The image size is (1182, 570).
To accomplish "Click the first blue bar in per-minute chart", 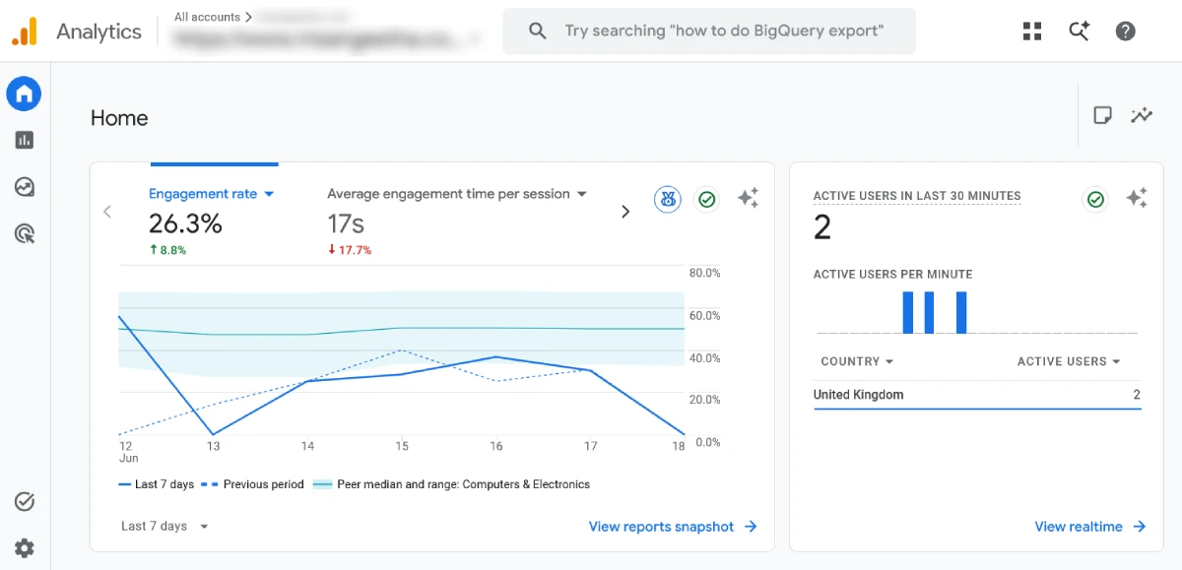I will (x=908, y=312).
